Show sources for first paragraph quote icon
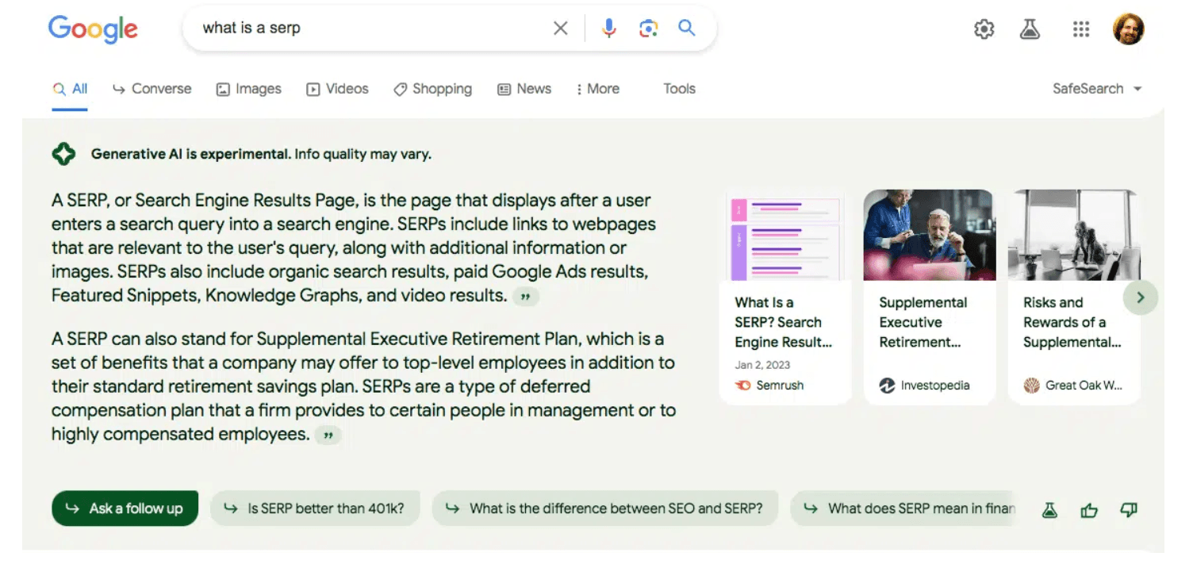 coord(525,297)
